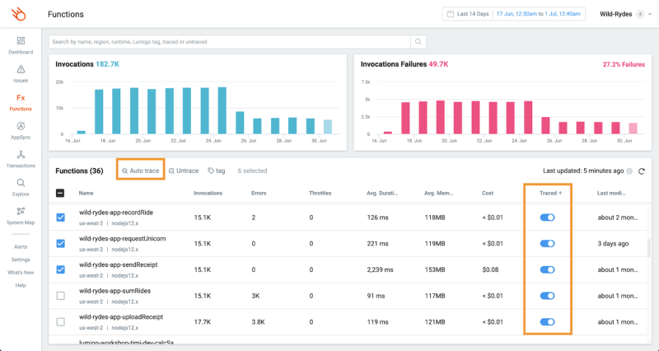Image resolution: width=659 pixels, height=351 pixels.
Task: Click the calendar icon in date range
Action: [x=450, y=14]
